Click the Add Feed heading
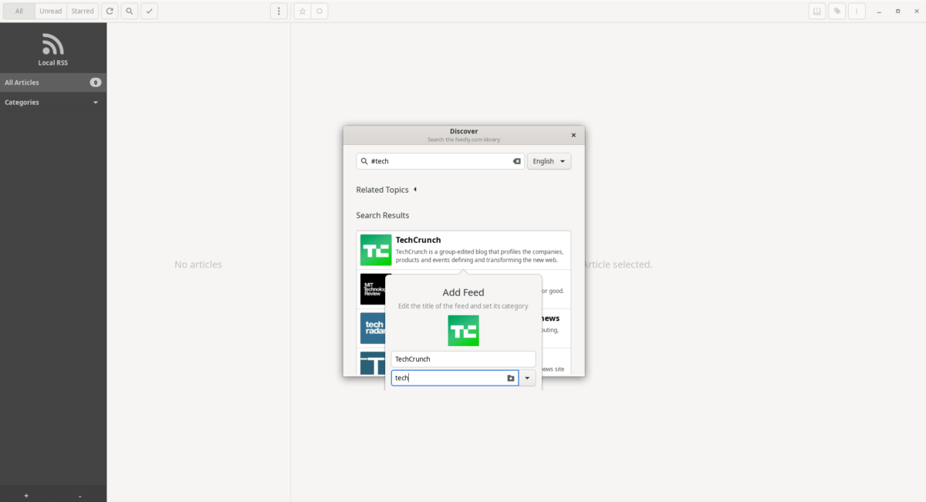Viewport: 926px width, 502px height. 463,292
